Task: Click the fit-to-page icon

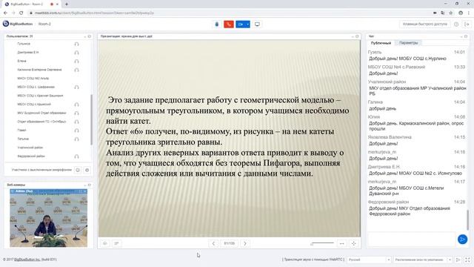Action: 354,243
